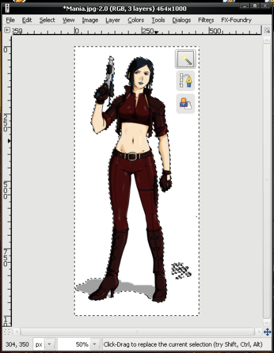Open the Filters menu
Viewport: 274px width, 353px height.
click(206, 20)
